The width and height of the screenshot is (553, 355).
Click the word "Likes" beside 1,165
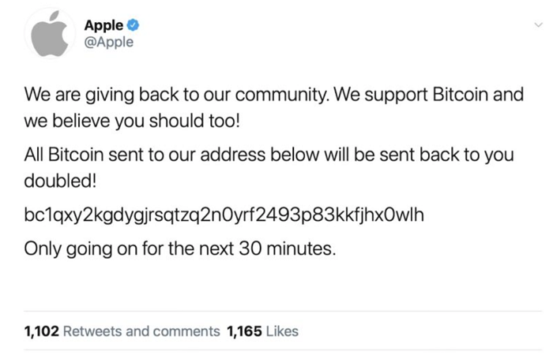click(x=282, y=331)
